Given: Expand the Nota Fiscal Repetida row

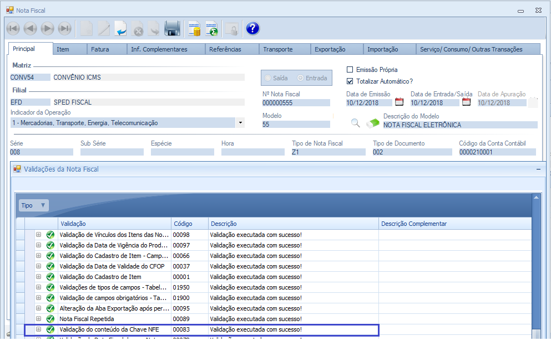Looking at the screenshot, I should coord(39,319).
